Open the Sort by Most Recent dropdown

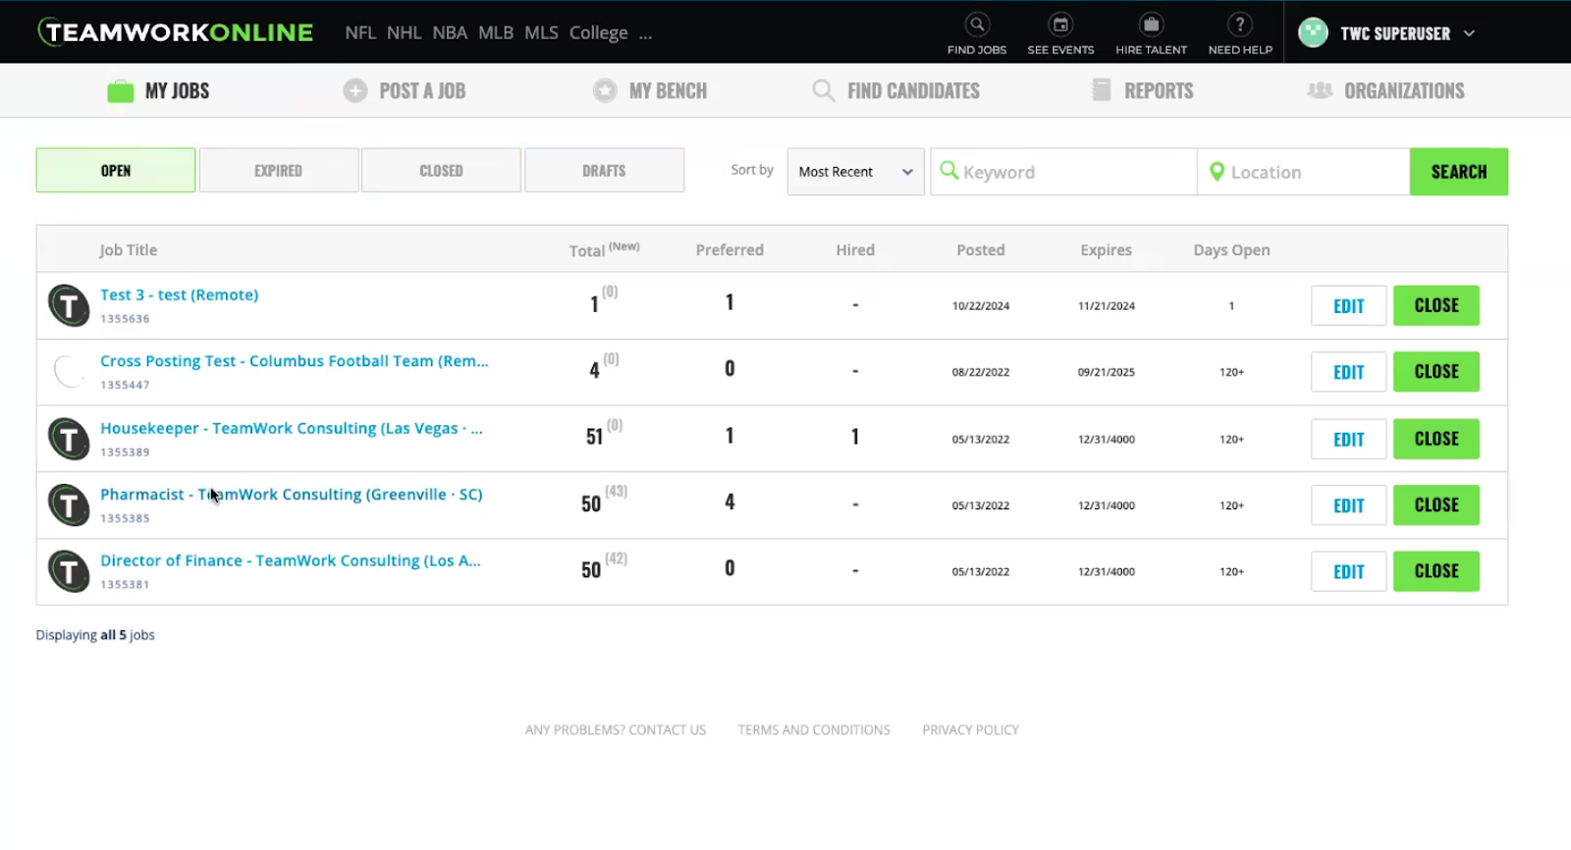(x=855, y=172)
